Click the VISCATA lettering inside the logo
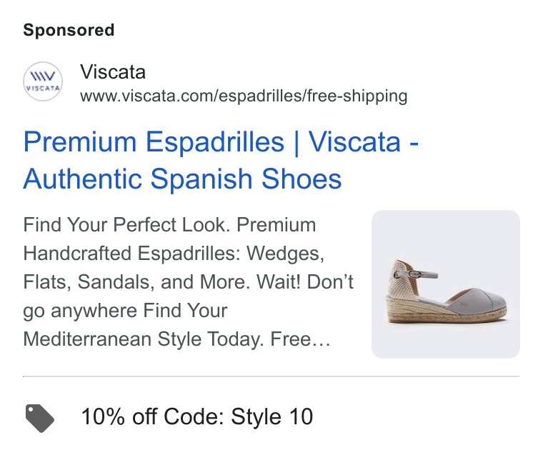 (43, 89)
